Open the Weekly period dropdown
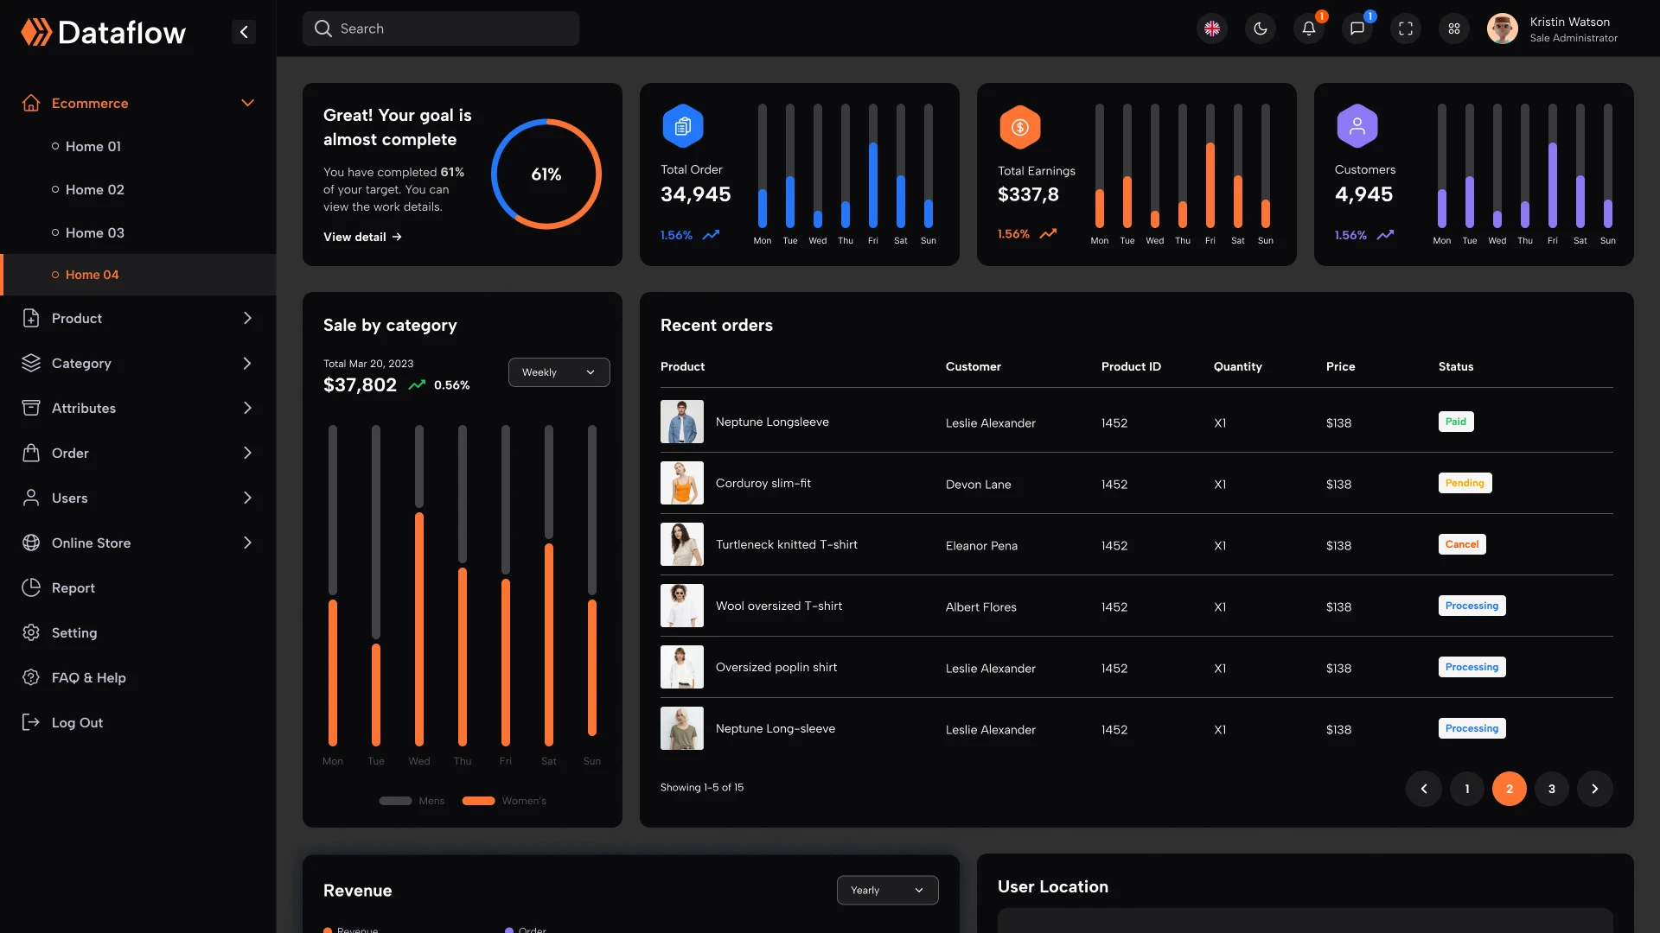Image resolution: width=1660 pixels, height=933 pixels. [x=559, y=372]
